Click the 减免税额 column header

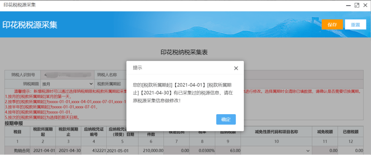(325, 132)
